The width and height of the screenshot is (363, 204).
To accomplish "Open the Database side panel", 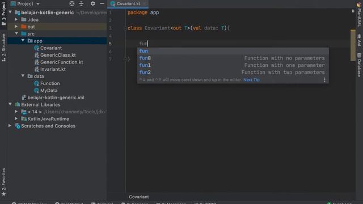I will click(359, 65).
